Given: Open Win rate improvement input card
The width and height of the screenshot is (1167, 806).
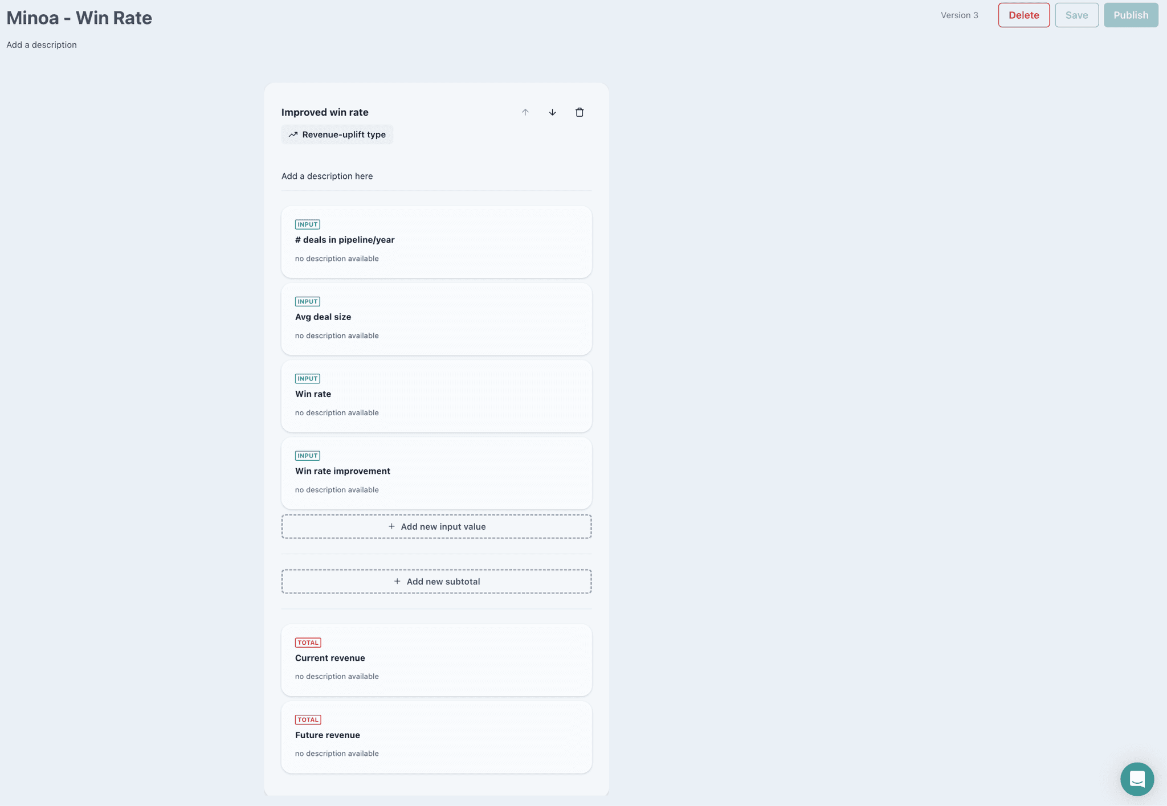Looking at the screenshot, I should tap(436, 473).
